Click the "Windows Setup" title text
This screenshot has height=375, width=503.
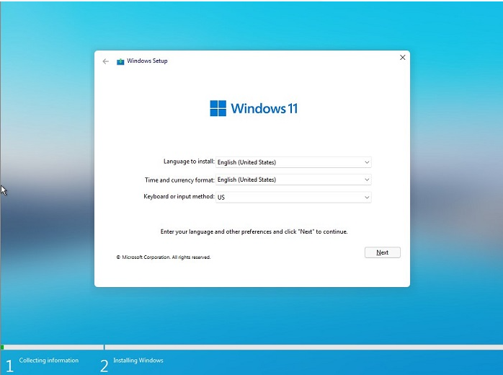pos(147,61)
